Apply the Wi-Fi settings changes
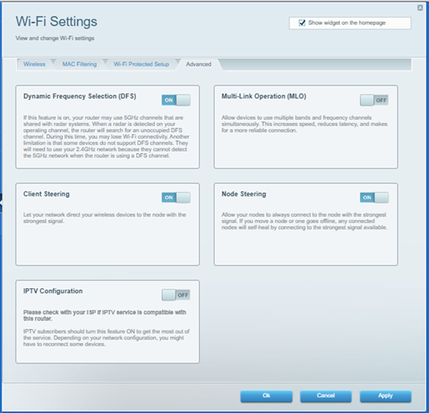The image size is (429, 413). tap(385, 396)
